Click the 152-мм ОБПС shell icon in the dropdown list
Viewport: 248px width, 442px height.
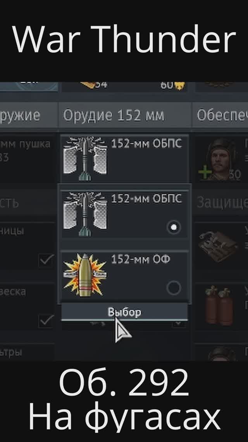tap(85, 214)
